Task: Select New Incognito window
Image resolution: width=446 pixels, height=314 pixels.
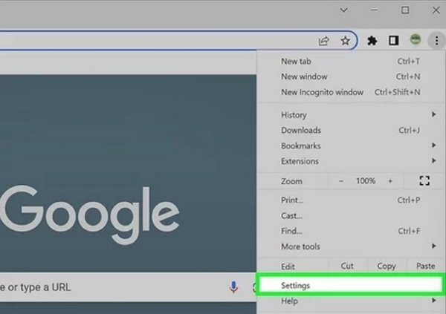Action: click(x=323, y=92)
